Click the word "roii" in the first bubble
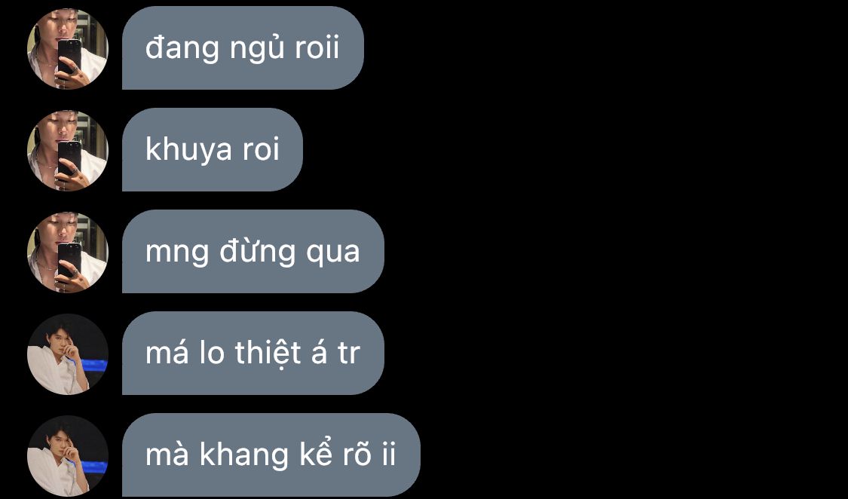 pos(317,47)
